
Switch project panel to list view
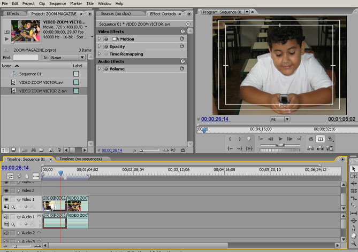pyautogui.click(x=5, y=151)
